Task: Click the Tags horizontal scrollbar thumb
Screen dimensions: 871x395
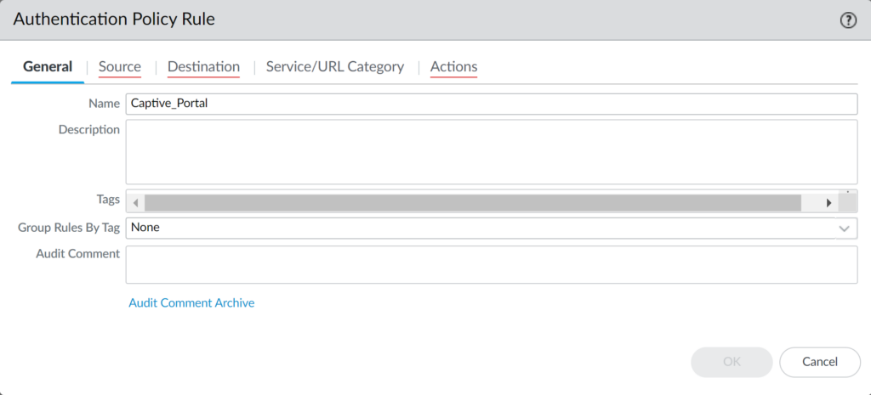Action: tap(472, 203)
